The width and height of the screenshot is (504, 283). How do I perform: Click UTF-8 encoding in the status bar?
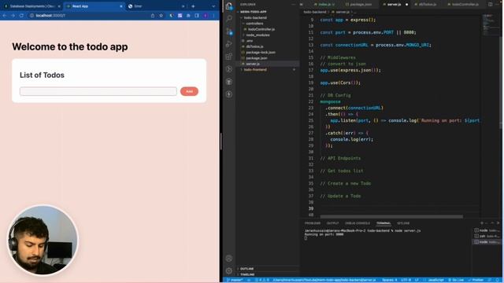pos(406,280)
